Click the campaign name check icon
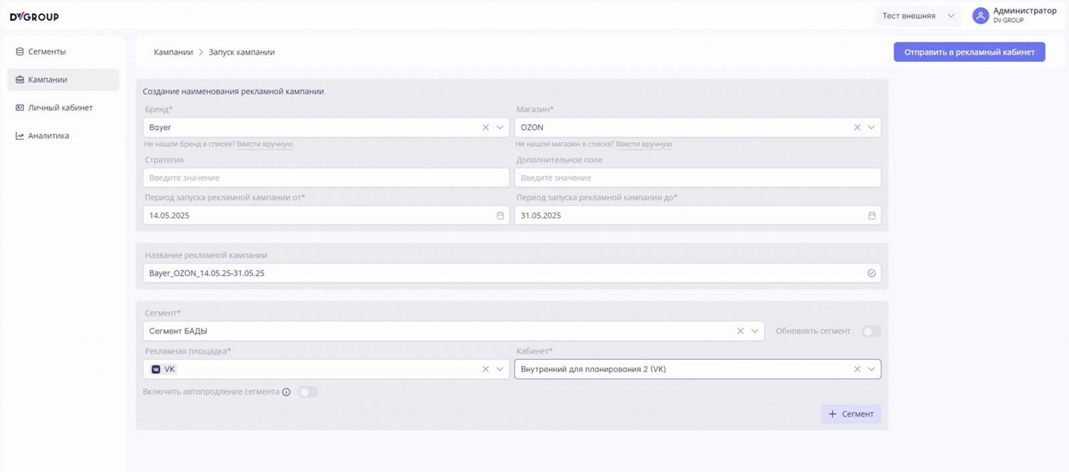The height and width of the screenshot is (472, 1069). (871, 273)
